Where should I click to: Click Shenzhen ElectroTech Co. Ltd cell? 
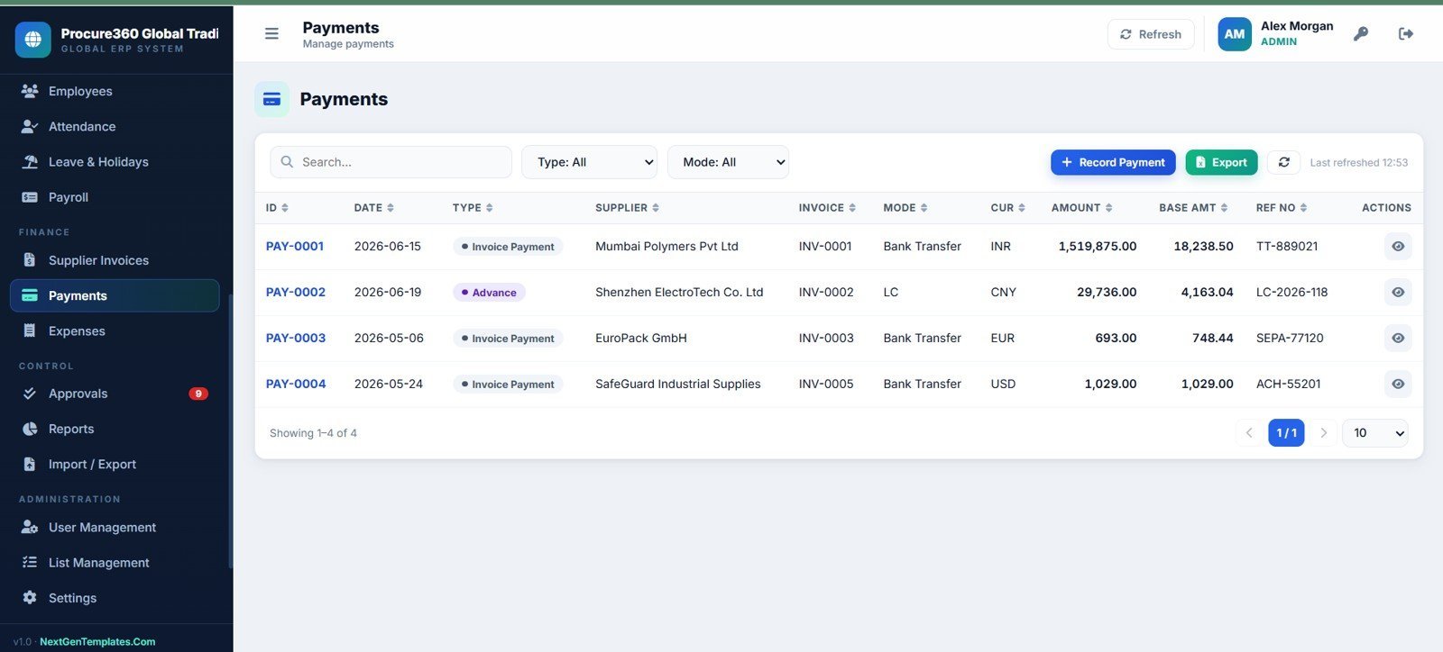coord(679,292)
